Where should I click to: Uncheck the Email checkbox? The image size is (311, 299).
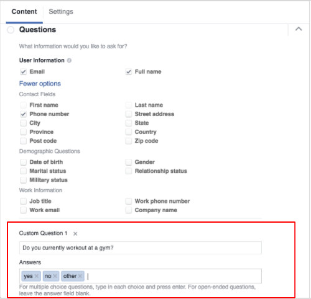(23, 72)
